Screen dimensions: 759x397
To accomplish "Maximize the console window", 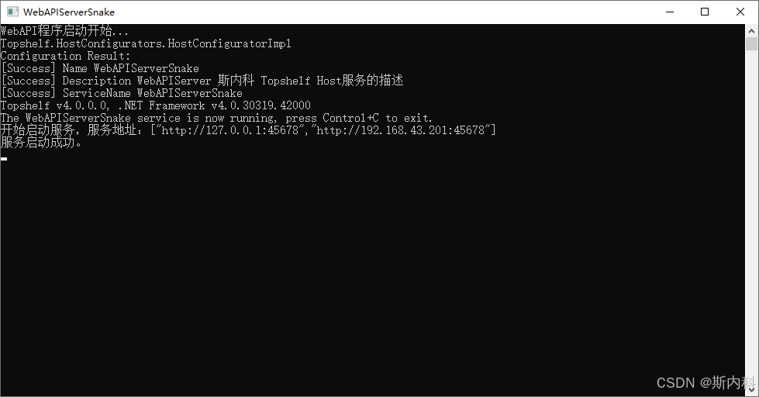I will pyautogui.click(x=705, y=12).
